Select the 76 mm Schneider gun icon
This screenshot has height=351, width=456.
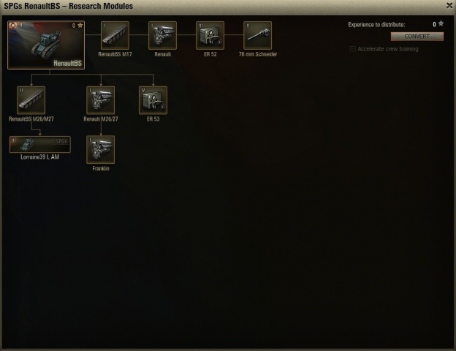(x=257, y=35)
